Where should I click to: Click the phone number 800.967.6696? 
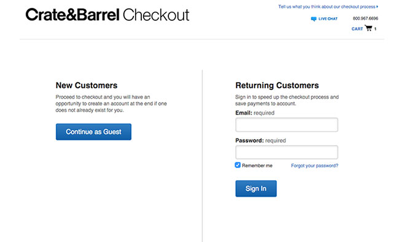point(365,18)
